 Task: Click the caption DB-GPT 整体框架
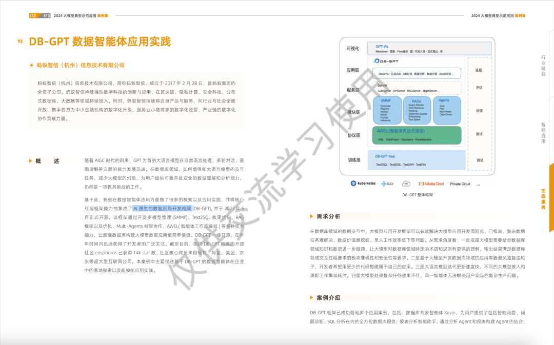(x=417, y=195)
